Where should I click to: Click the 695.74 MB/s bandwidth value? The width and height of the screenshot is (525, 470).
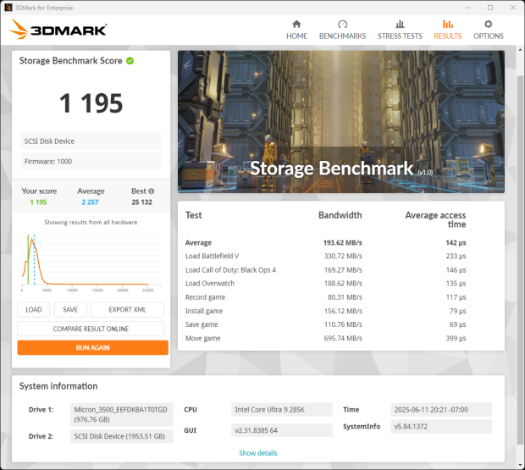[343, 339]
